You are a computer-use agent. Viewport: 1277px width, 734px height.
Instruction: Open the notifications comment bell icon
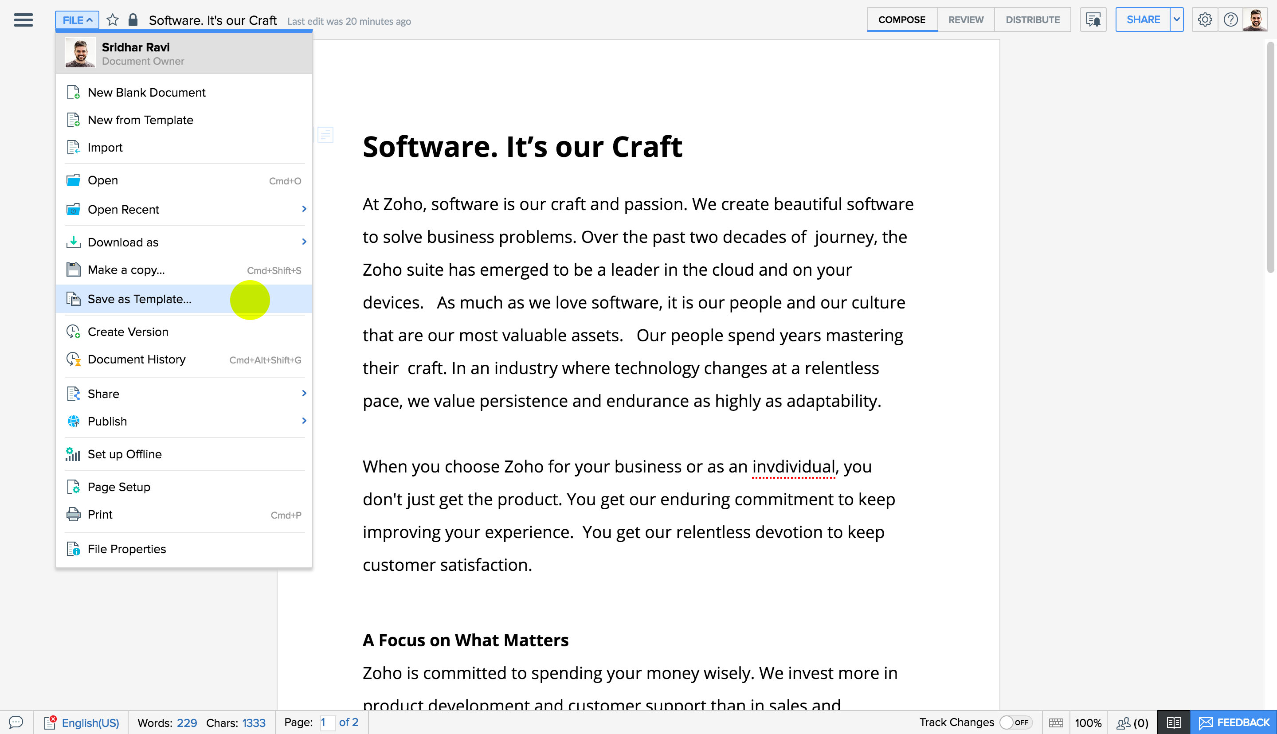pos(1093,20)
